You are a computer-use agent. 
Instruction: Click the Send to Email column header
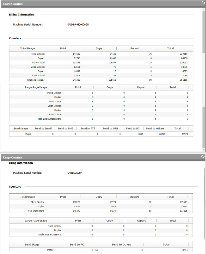(x=43, y=128)
